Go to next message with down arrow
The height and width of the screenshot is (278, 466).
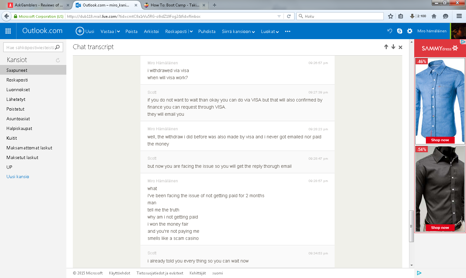pos(393,47)
